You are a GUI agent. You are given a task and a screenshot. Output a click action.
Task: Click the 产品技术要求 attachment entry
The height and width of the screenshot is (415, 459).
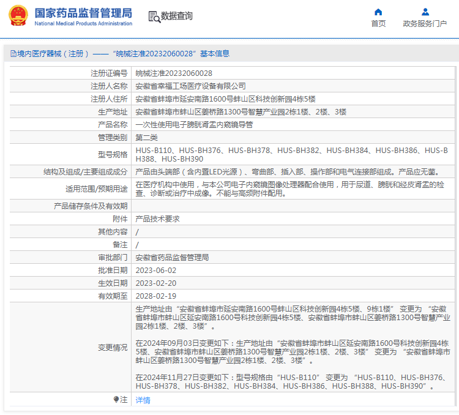(x=157, y=219)
